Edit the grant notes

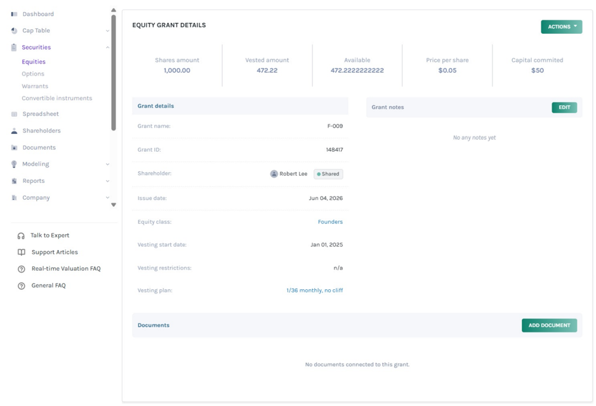pyautogui.click(x=564, y=107)
